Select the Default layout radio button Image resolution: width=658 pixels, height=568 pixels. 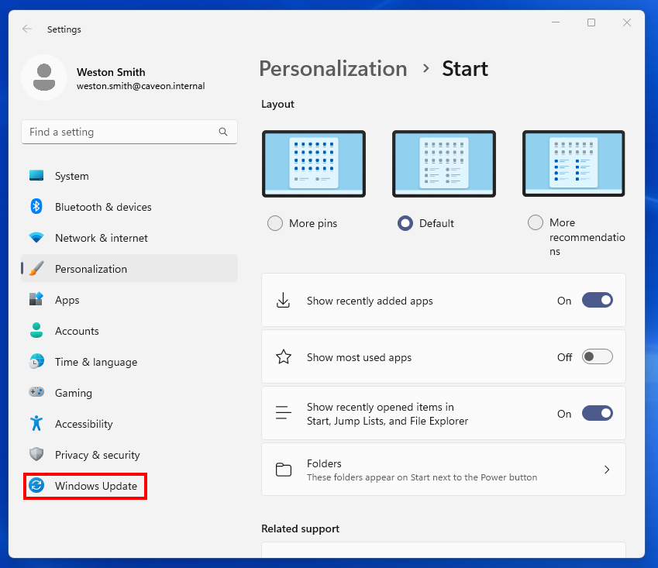click(x=405, y=223)
